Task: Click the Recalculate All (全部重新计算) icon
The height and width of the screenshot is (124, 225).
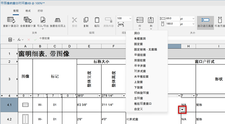Action: coord(28,20)
